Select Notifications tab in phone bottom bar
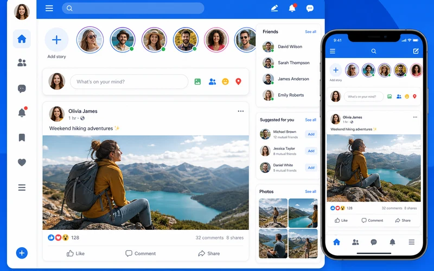The image size is (434, 271). click(x=392, y=242)
